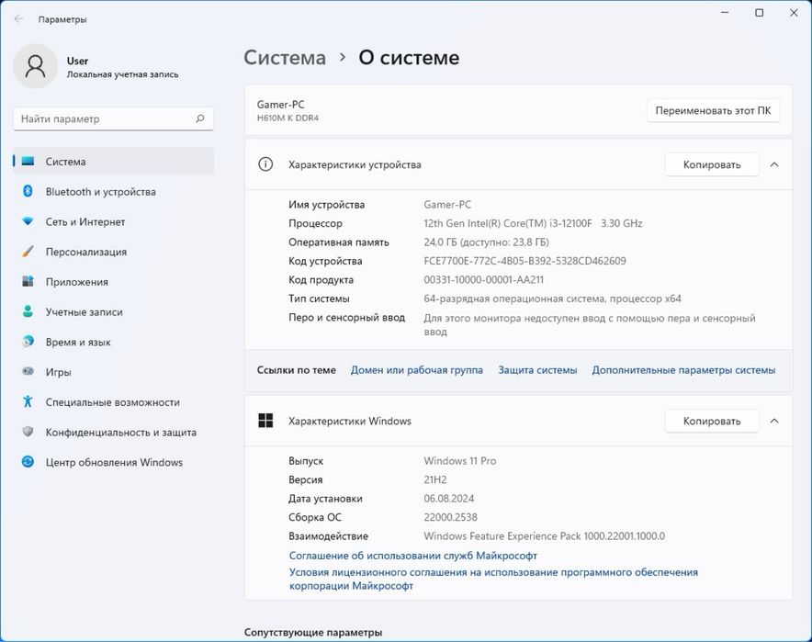Click the Конфиденциальность shield icon
This screenshot has width=812, height=642.
(28, 432)
